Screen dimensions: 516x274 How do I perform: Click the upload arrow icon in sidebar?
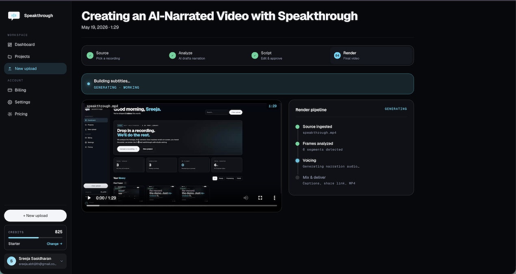pyautogui.click(x=10, y=69)
